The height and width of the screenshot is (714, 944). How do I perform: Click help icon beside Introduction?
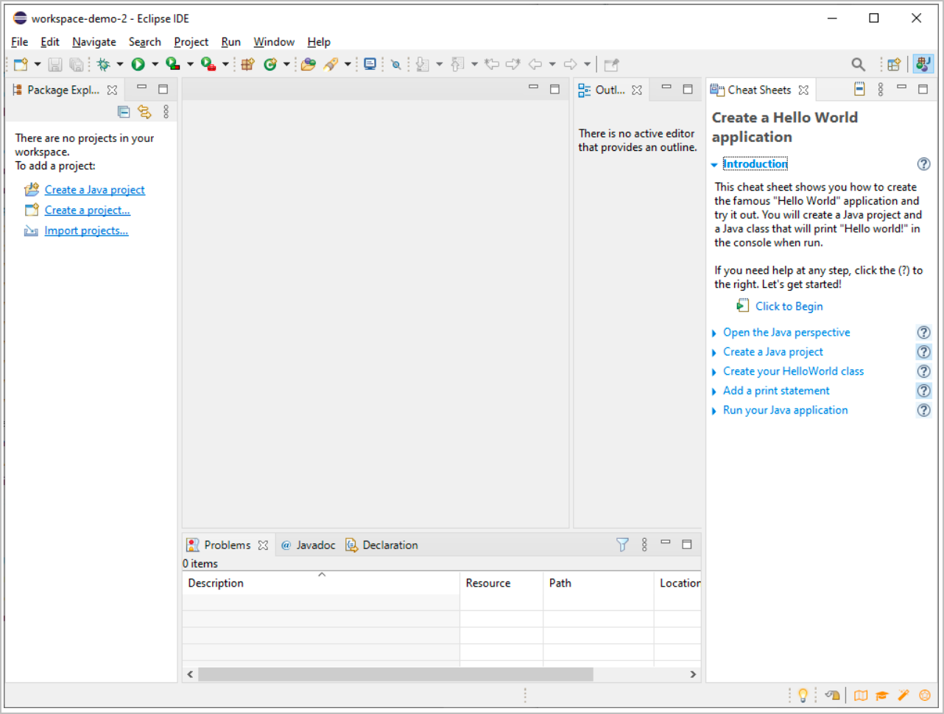(x=923, y=164)
